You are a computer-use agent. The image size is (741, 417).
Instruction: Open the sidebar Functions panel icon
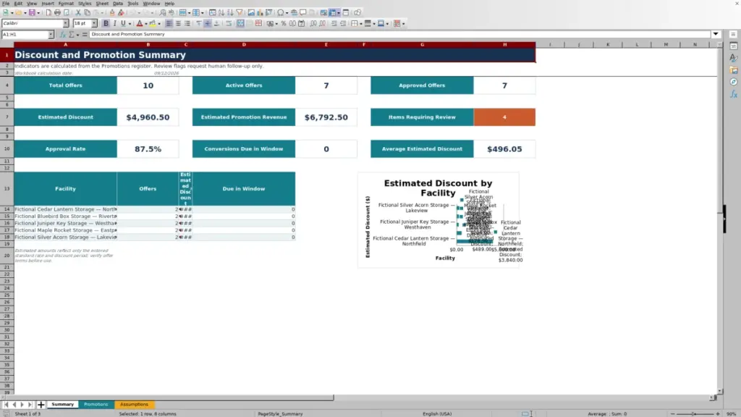tap(734, 94)
